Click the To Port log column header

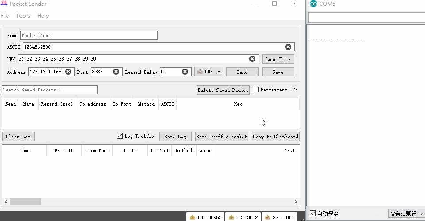tap(159, 150)
